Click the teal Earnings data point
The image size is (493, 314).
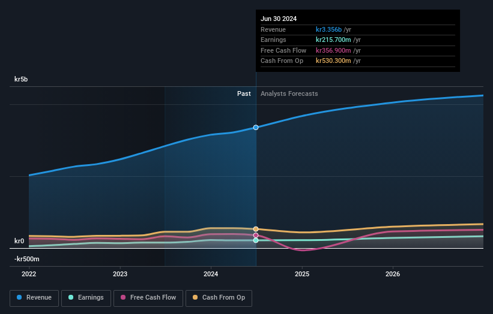click(256, 240)
